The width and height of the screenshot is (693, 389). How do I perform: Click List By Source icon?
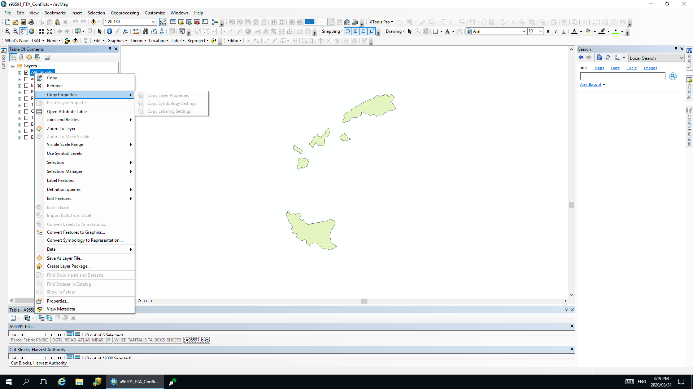21,57
